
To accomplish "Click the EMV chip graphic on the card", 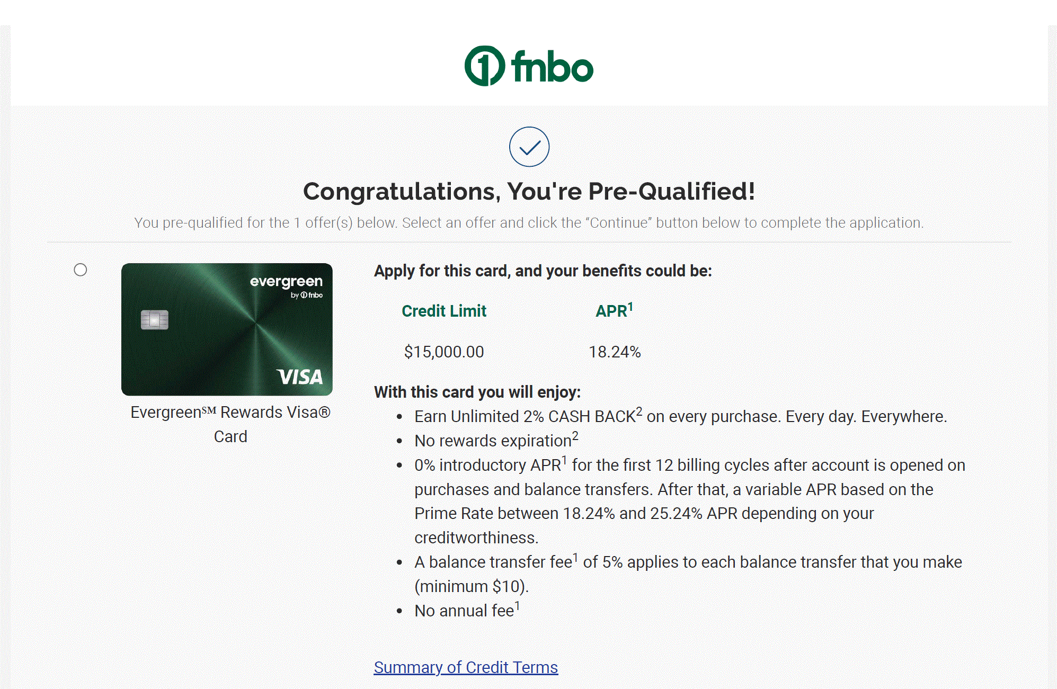I will coord(155,320).
